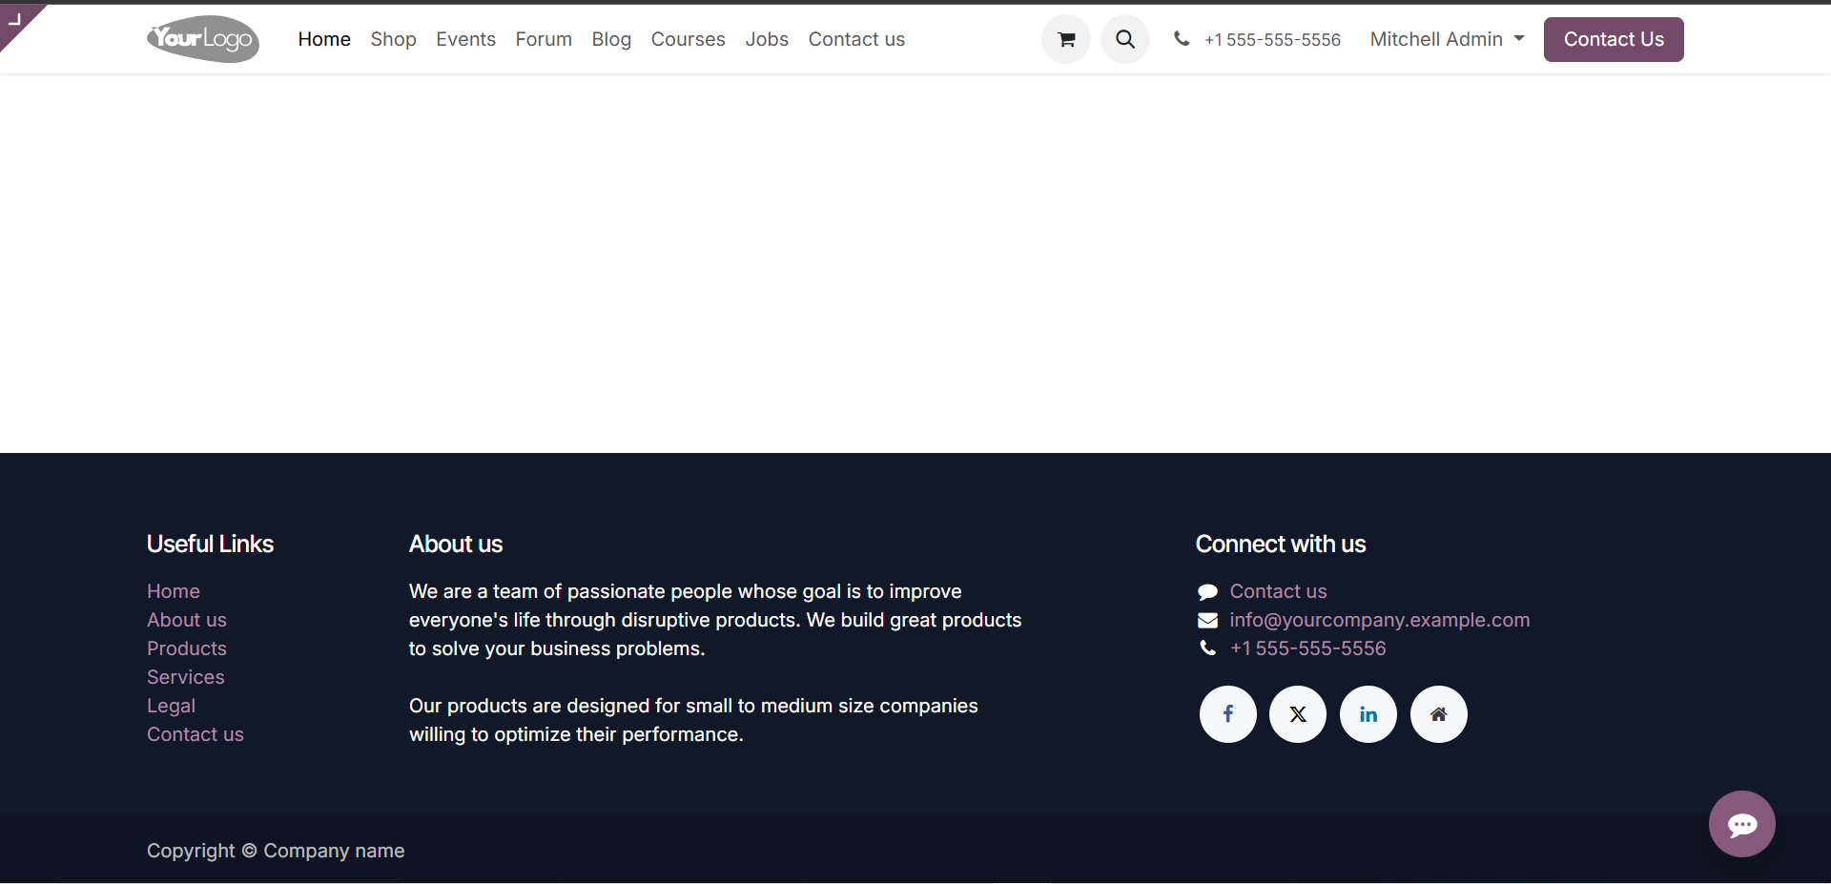This screenshot has height=884, width=1831.
Task: Go to the Shop menu item
Action: [393, 39]
